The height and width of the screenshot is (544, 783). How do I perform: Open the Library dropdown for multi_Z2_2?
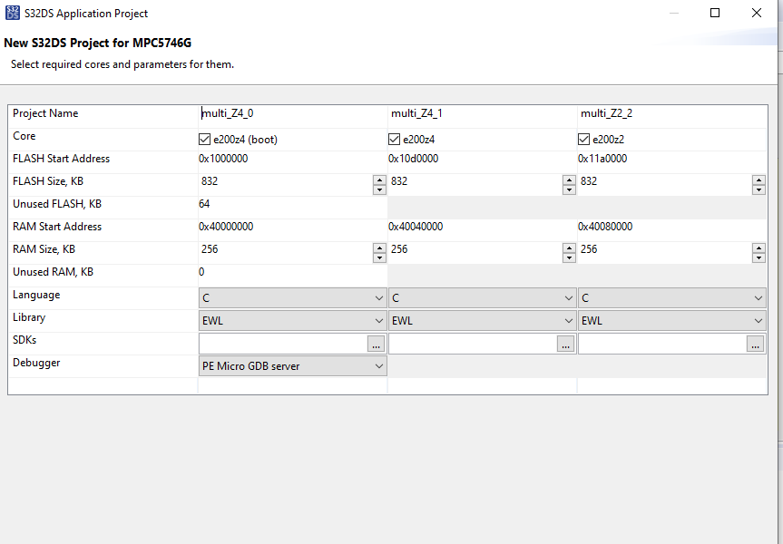(x=757, y=320)
